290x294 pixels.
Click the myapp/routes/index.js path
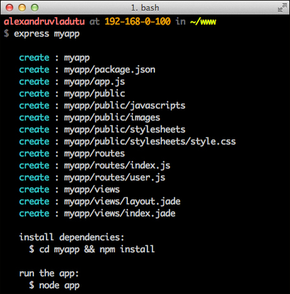pos(117,166)
